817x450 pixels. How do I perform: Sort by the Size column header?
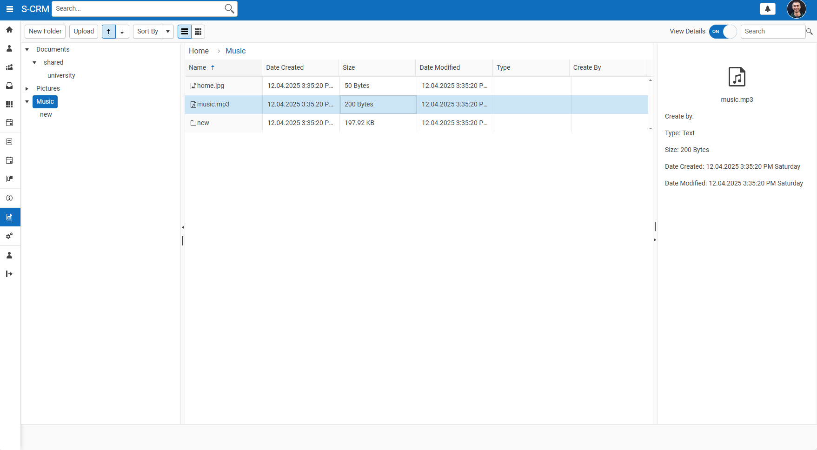[377, 67]
